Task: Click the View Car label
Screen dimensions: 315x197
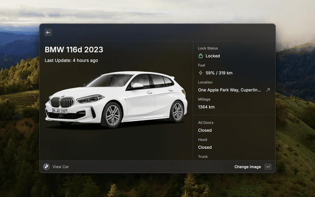Action: [61, 167]
